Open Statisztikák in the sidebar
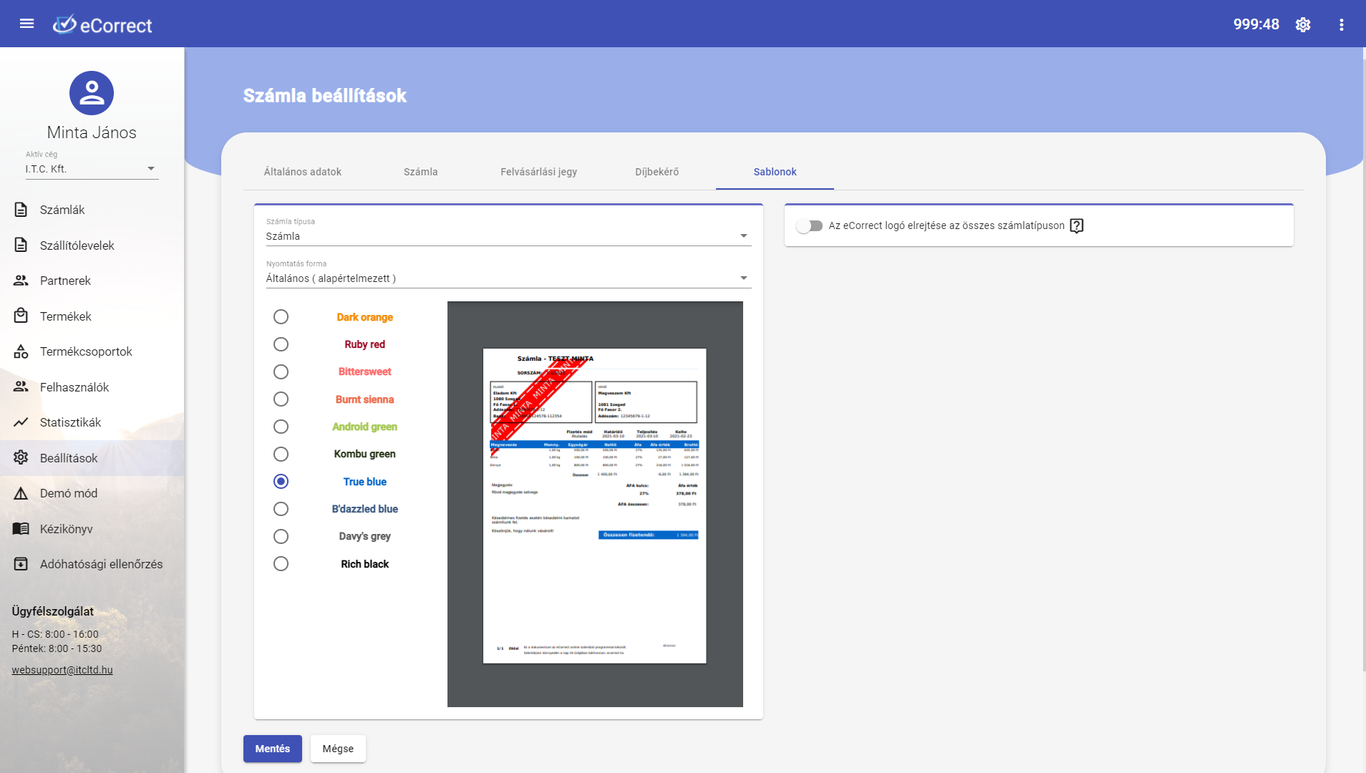This screenshot has width=1366, height=773. pos(92,422)
